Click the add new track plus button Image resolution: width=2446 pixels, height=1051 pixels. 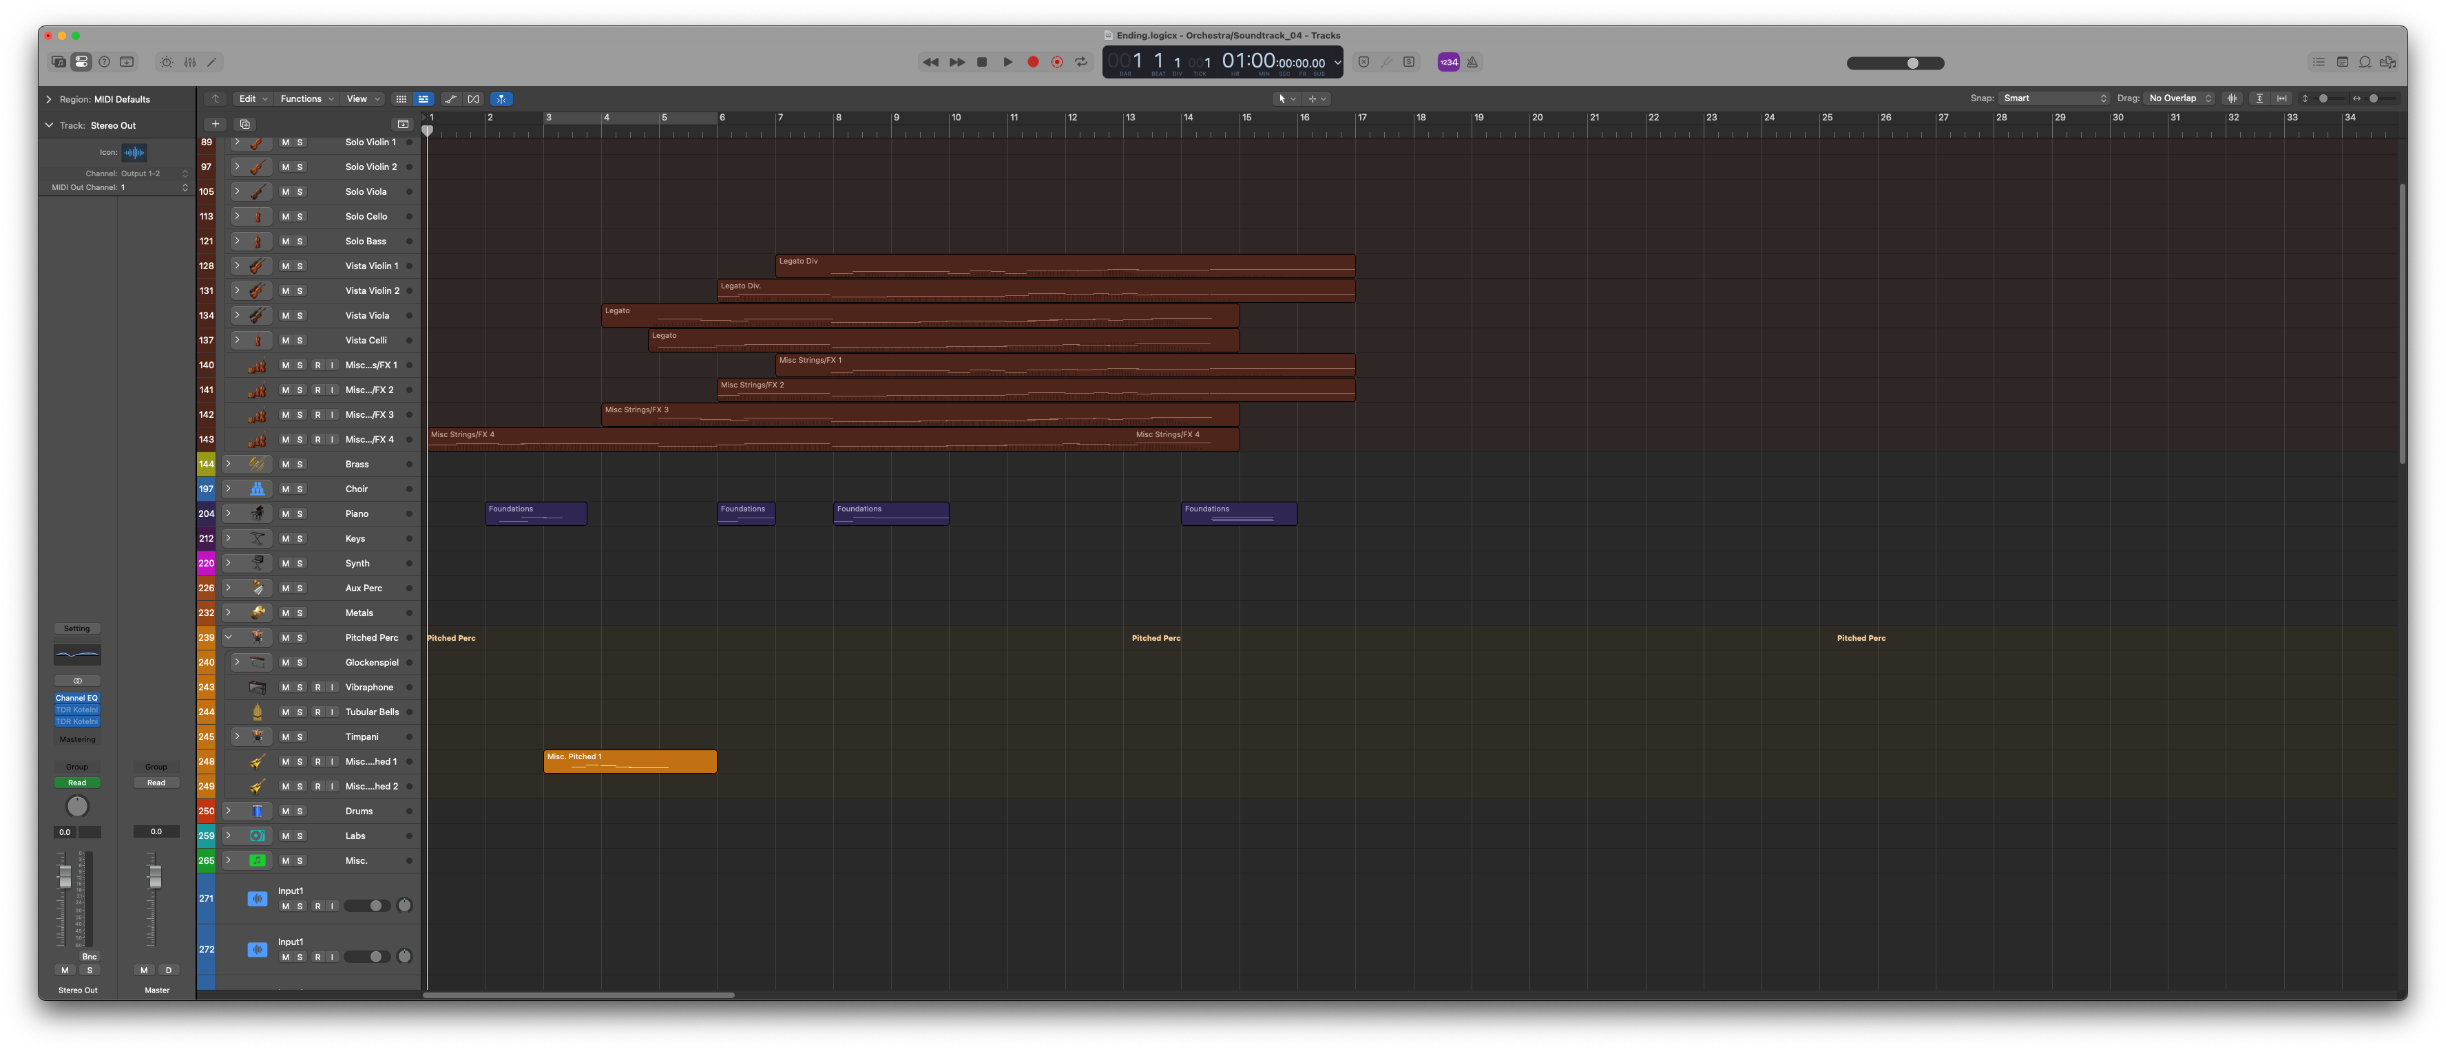click(x=216, y=125)
